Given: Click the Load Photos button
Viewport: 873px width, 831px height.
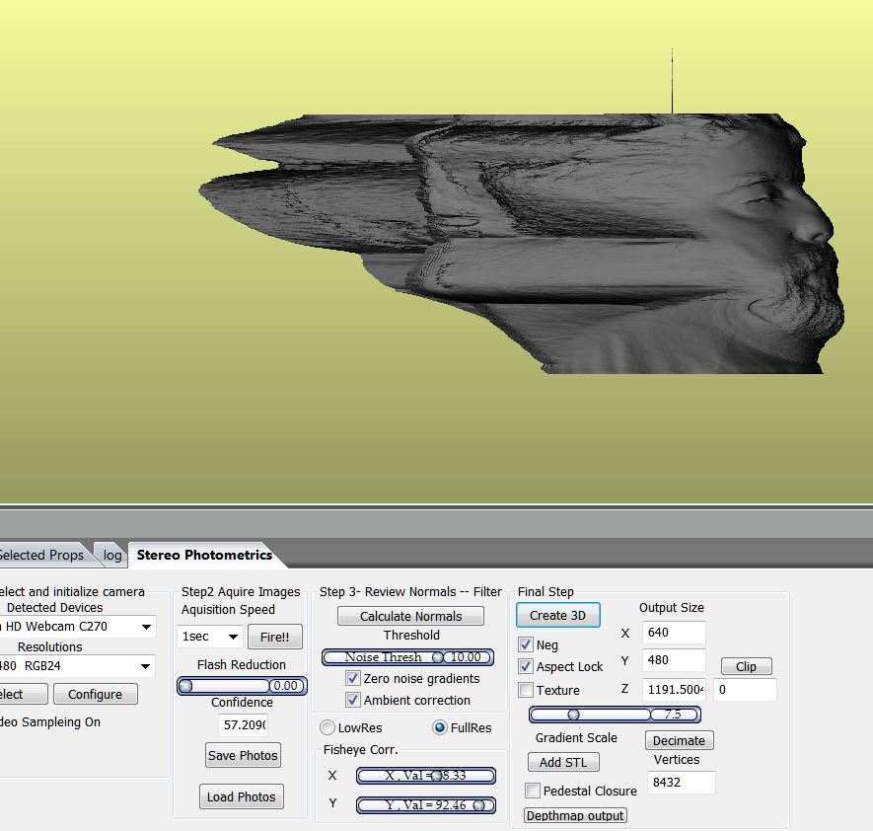Looking at the screenshot, I should [x=242, y=796].
